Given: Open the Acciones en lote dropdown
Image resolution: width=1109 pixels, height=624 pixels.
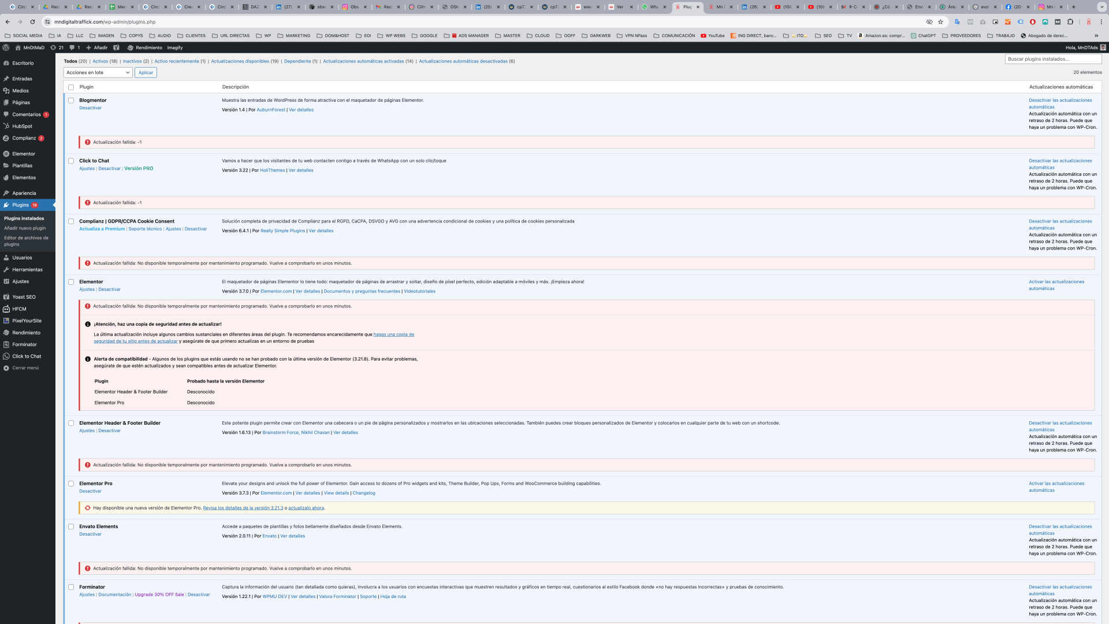Looking at the screenshot, I should coord(98,72).
